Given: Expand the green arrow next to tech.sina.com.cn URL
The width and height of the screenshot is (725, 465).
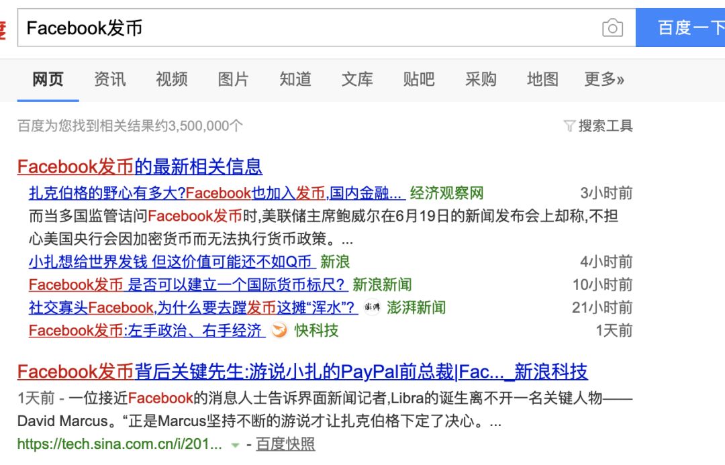Looking at the screenshot, I should pos(235,445).
